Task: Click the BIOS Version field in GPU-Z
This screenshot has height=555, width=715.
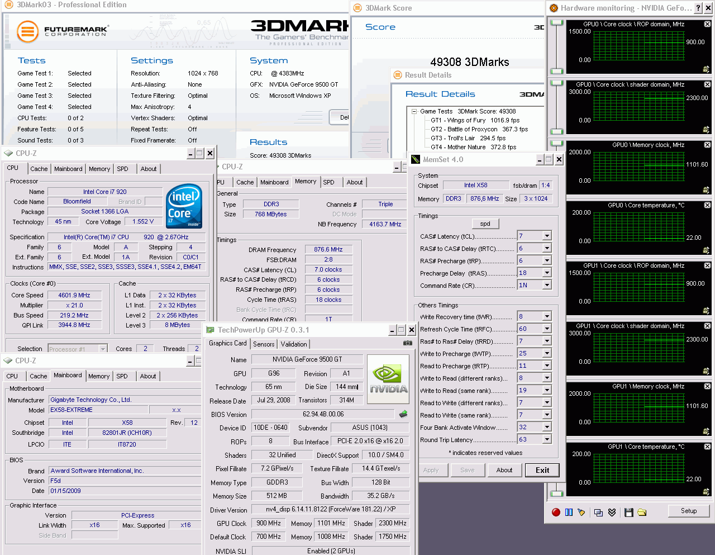Action: [x=323, y=414]
